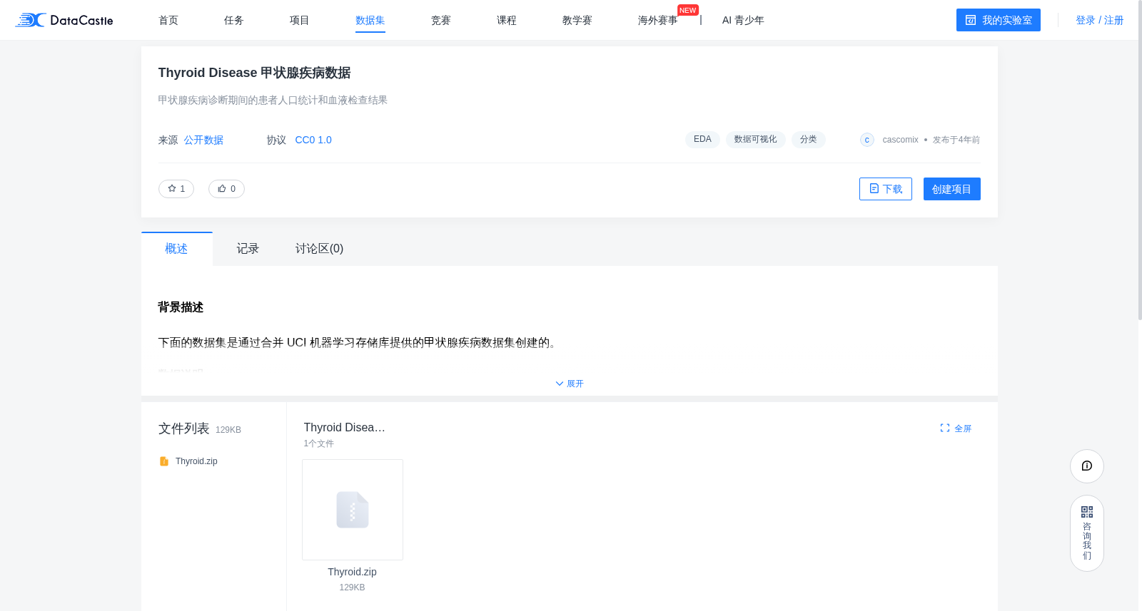Open the 项目 projects page
Image resolution: width=1142 pixels, height=611 pixels.
point(300,20)
